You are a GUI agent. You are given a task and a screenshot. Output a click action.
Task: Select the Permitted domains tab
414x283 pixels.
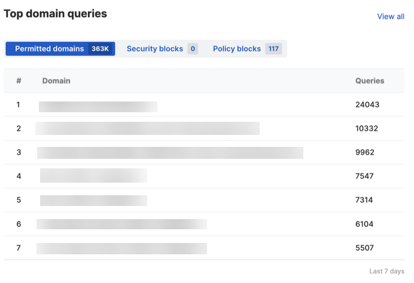[x=49, y=49]
